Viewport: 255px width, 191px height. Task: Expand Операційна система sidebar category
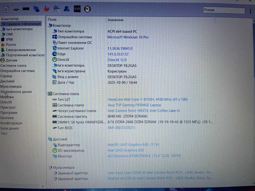[17, 71]
